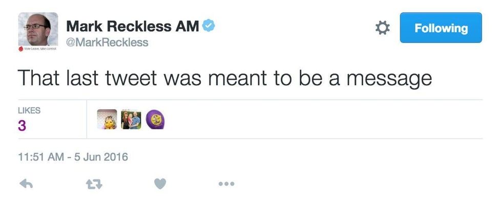Click the blue verified badge
Image resolution: width=502 pixels, height=202 pixels.
click(208, 26)
